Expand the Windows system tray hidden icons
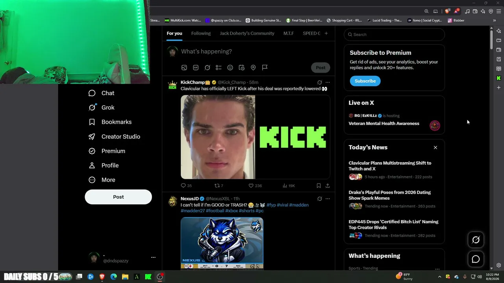 point(439,277)
